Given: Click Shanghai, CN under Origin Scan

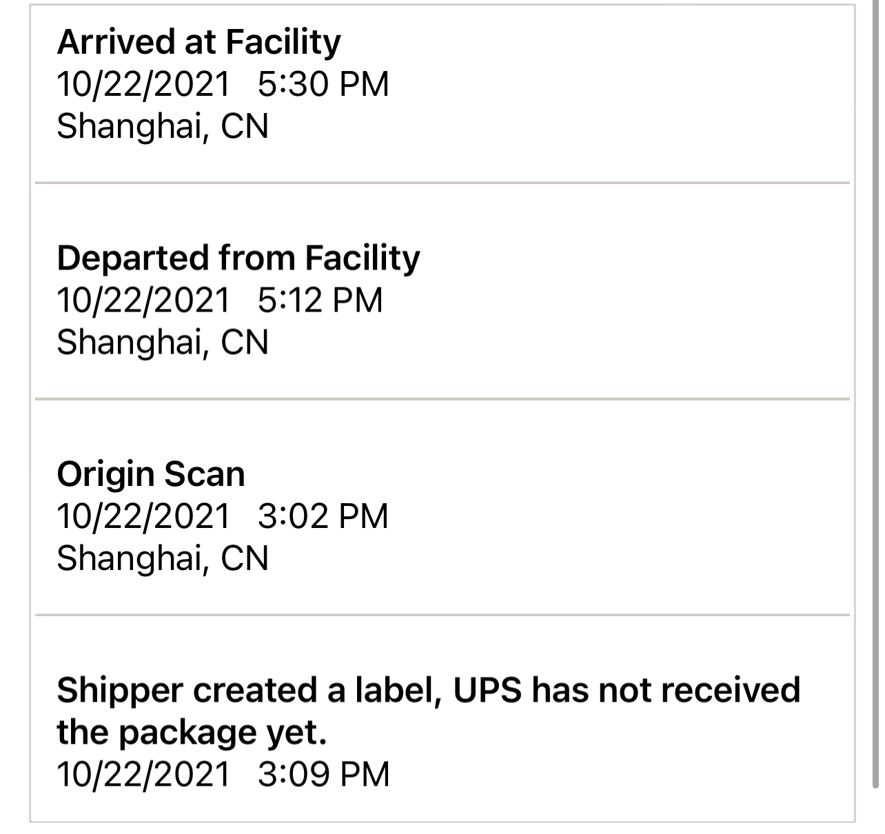Looking at the screenshot, I should click(x=162, y=558).
